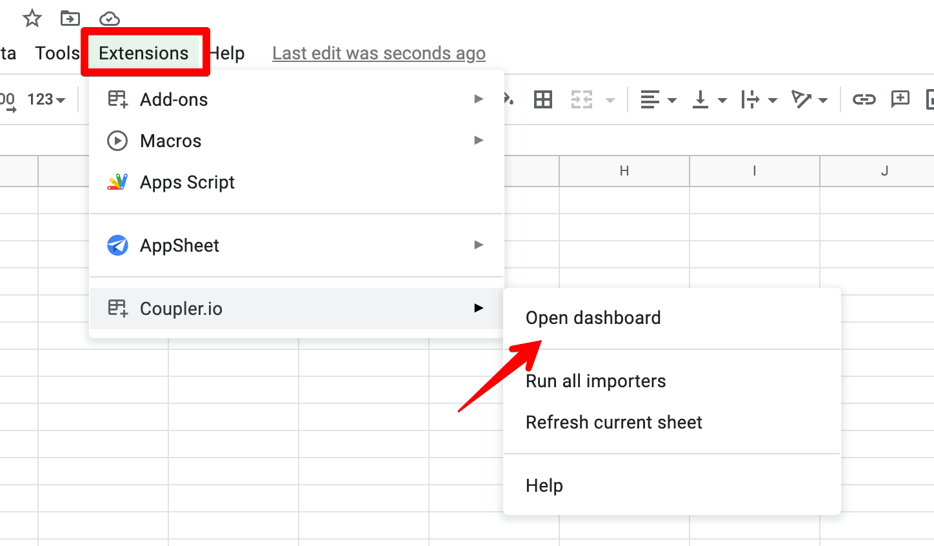Open the Extensions menu

coord(144,53)
